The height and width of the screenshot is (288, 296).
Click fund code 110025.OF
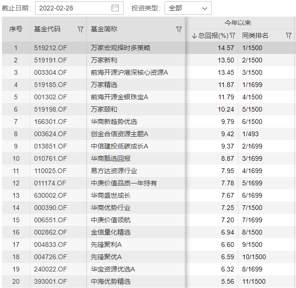pos(51,171)
